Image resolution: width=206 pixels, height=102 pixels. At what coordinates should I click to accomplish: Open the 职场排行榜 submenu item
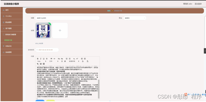point(8,40)
